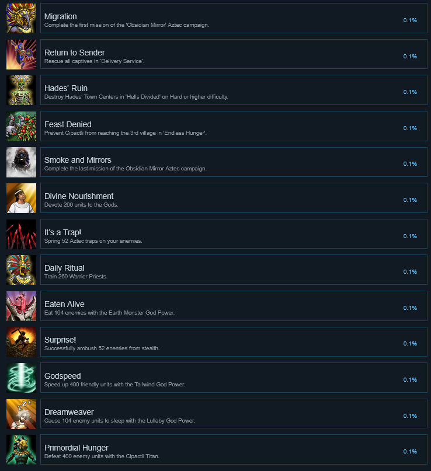Open the Smoke and Mirrors achievement icon
Image resolution: width=431 pixels, height=471 pixels.
[22, 162]
